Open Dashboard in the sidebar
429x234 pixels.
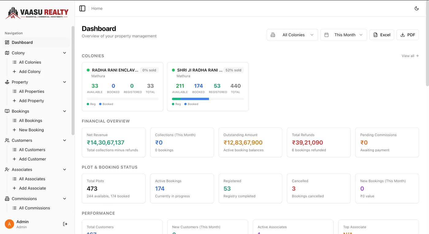pos(36,43)
